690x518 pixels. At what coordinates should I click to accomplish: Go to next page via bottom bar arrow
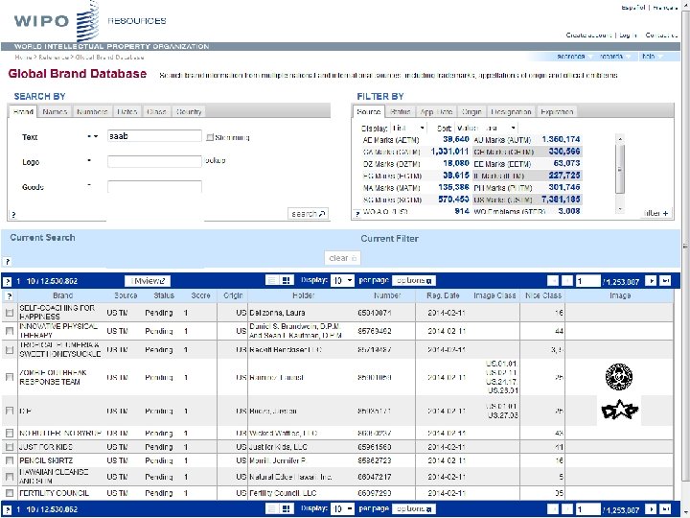pyautogui.click(x=651, y=508)
